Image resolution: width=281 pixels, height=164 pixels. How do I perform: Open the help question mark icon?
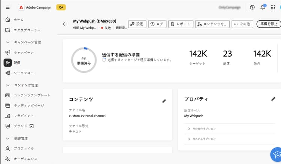pyautogui.click(x=252, y=7)
